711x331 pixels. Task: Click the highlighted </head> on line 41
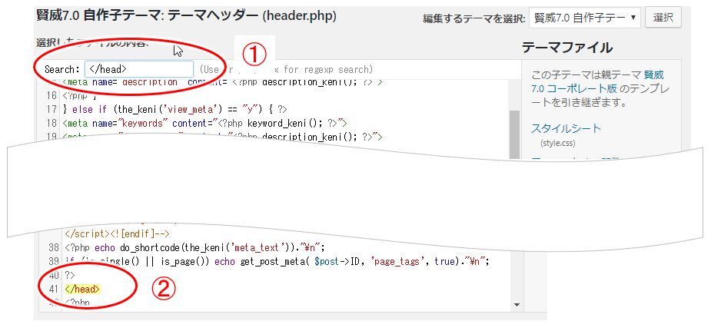pyautogui.click(x=82, y=289)
